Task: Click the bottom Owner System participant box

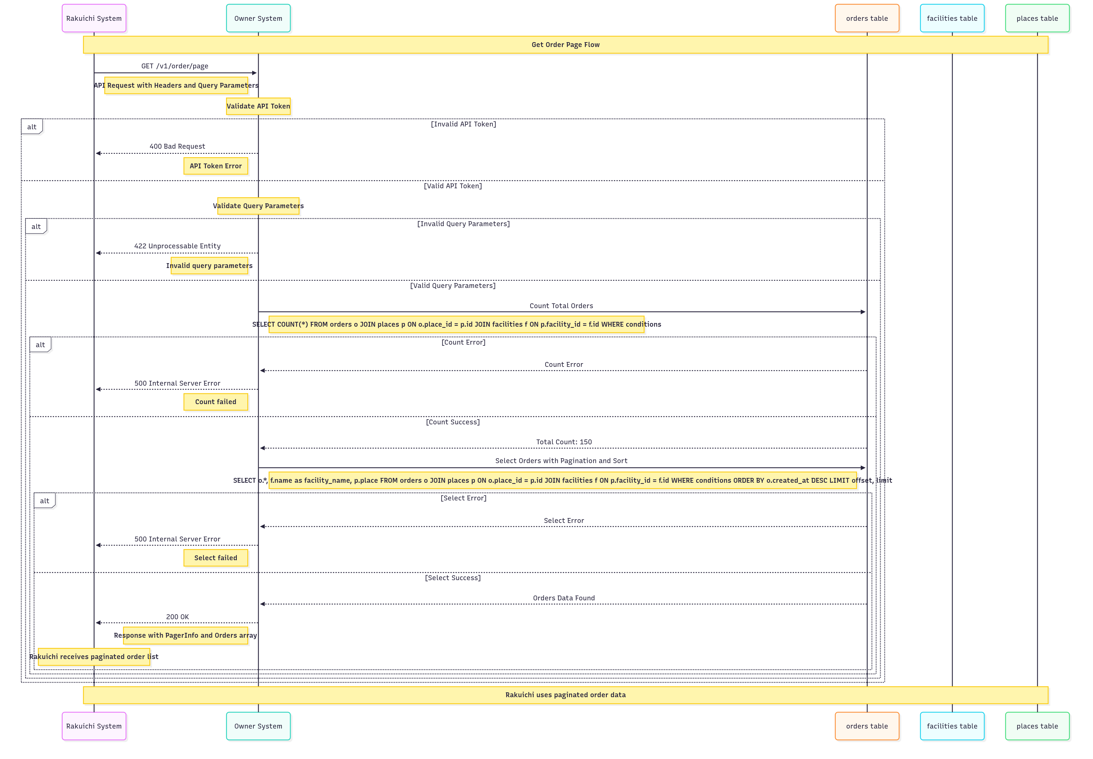Action: pyautogui.click(x=258, y=726)
